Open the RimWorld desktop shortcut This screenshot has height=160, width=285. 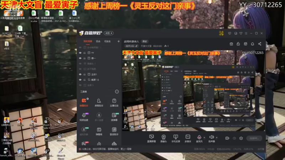pos(33,137)
